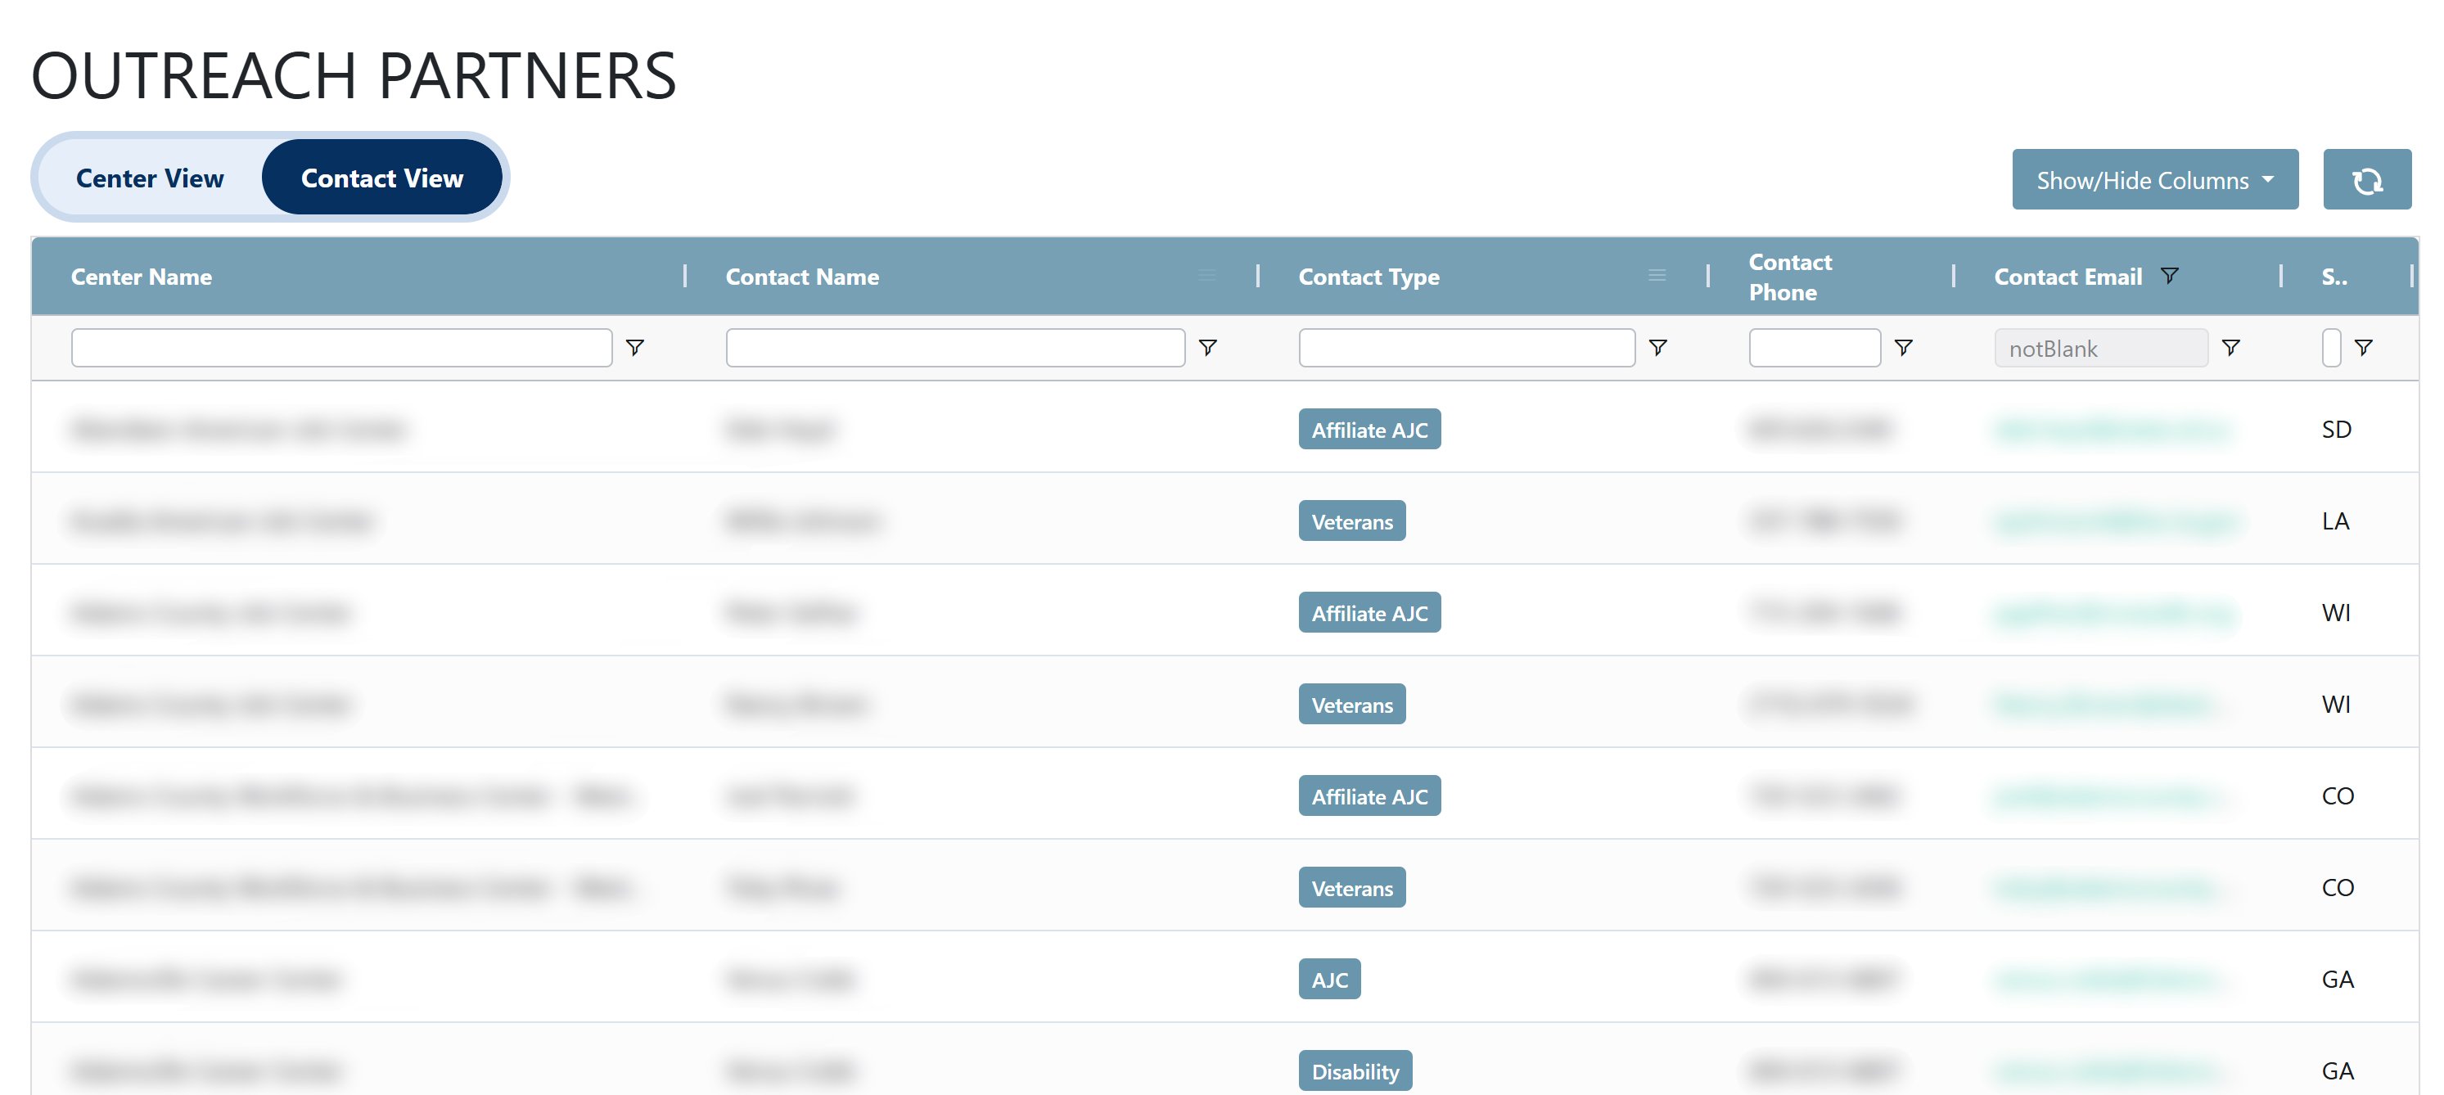This screenshot has height=1095, width=2444.
Task: Open the Contact Email filter funnel icon
Action: [x=2231, y=347]
